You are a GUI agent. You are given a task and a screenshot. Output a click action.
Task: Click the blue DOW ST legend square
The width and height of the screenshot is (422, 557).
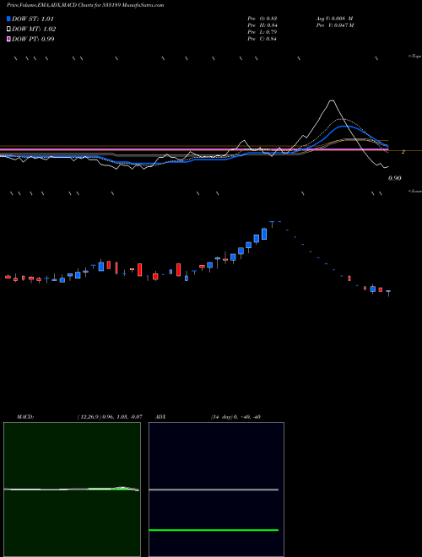9,19
